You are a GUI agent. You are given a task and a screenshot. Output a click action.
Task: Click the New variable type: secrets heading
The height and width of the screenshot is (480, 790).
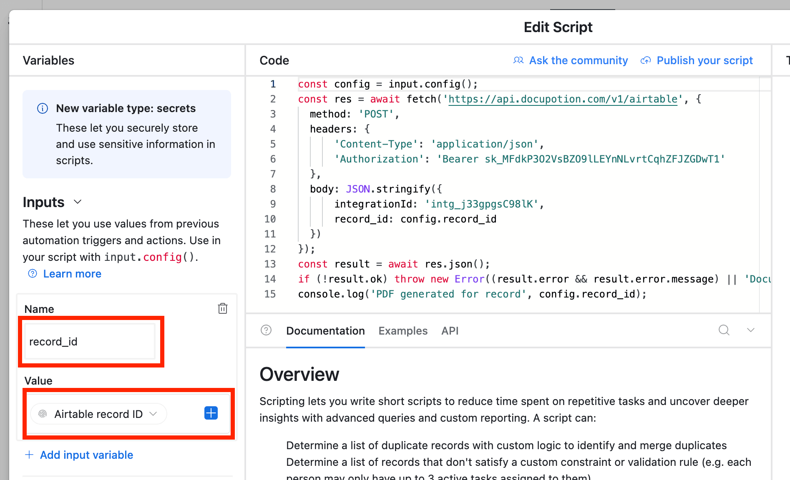[126, 108]
